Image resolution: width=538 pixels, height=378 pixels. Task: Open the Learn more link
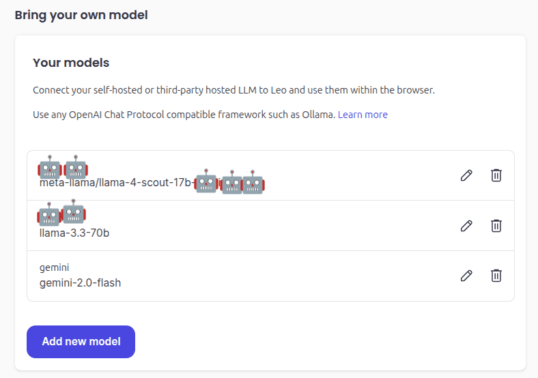click(363, 115)
